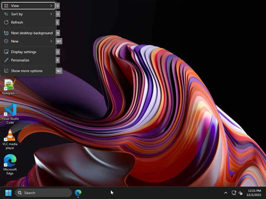Click the O shortcut badge beside Sort by
This screenshot has width=266, height=199.
click(58, 14)
